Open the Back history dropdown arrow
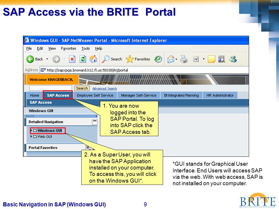The image size is (279, 209). coord(47,59)
